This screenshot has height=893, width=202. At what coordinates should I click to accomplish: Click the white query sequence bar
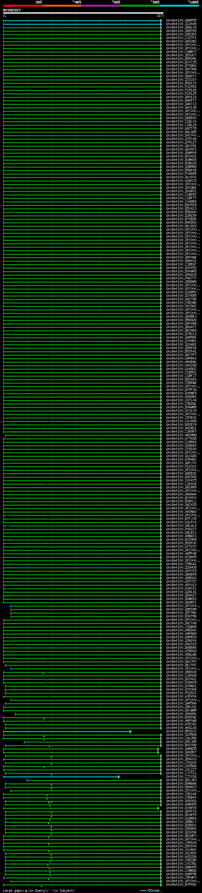83,13
